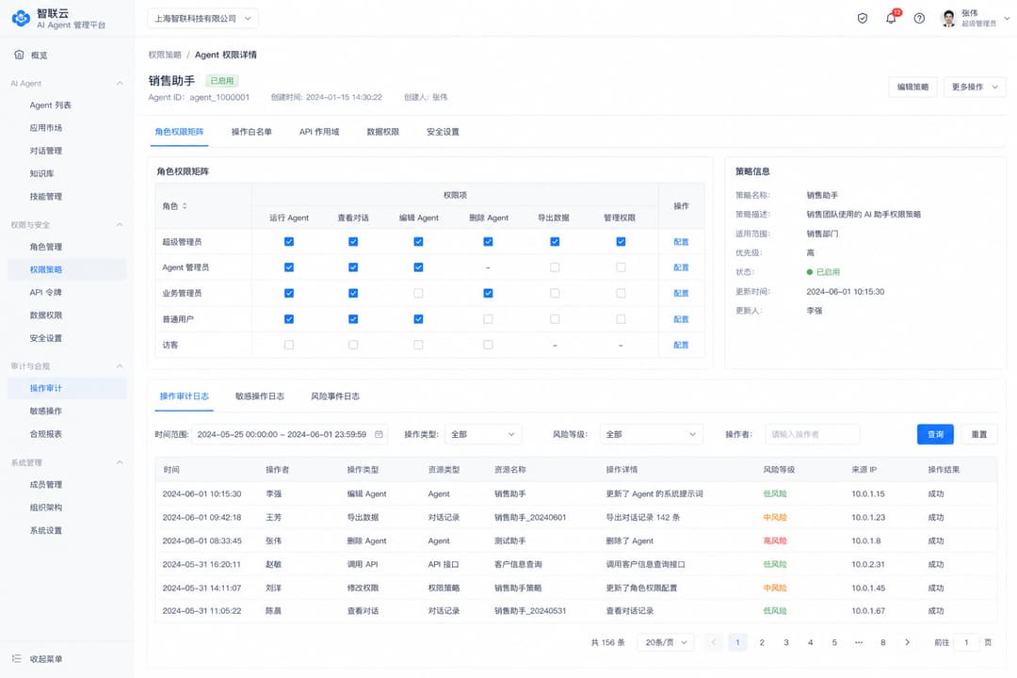Open the 上海智联科技有限公司 company dropdown
Screen dimensions: 1017x678
point(202,19)
